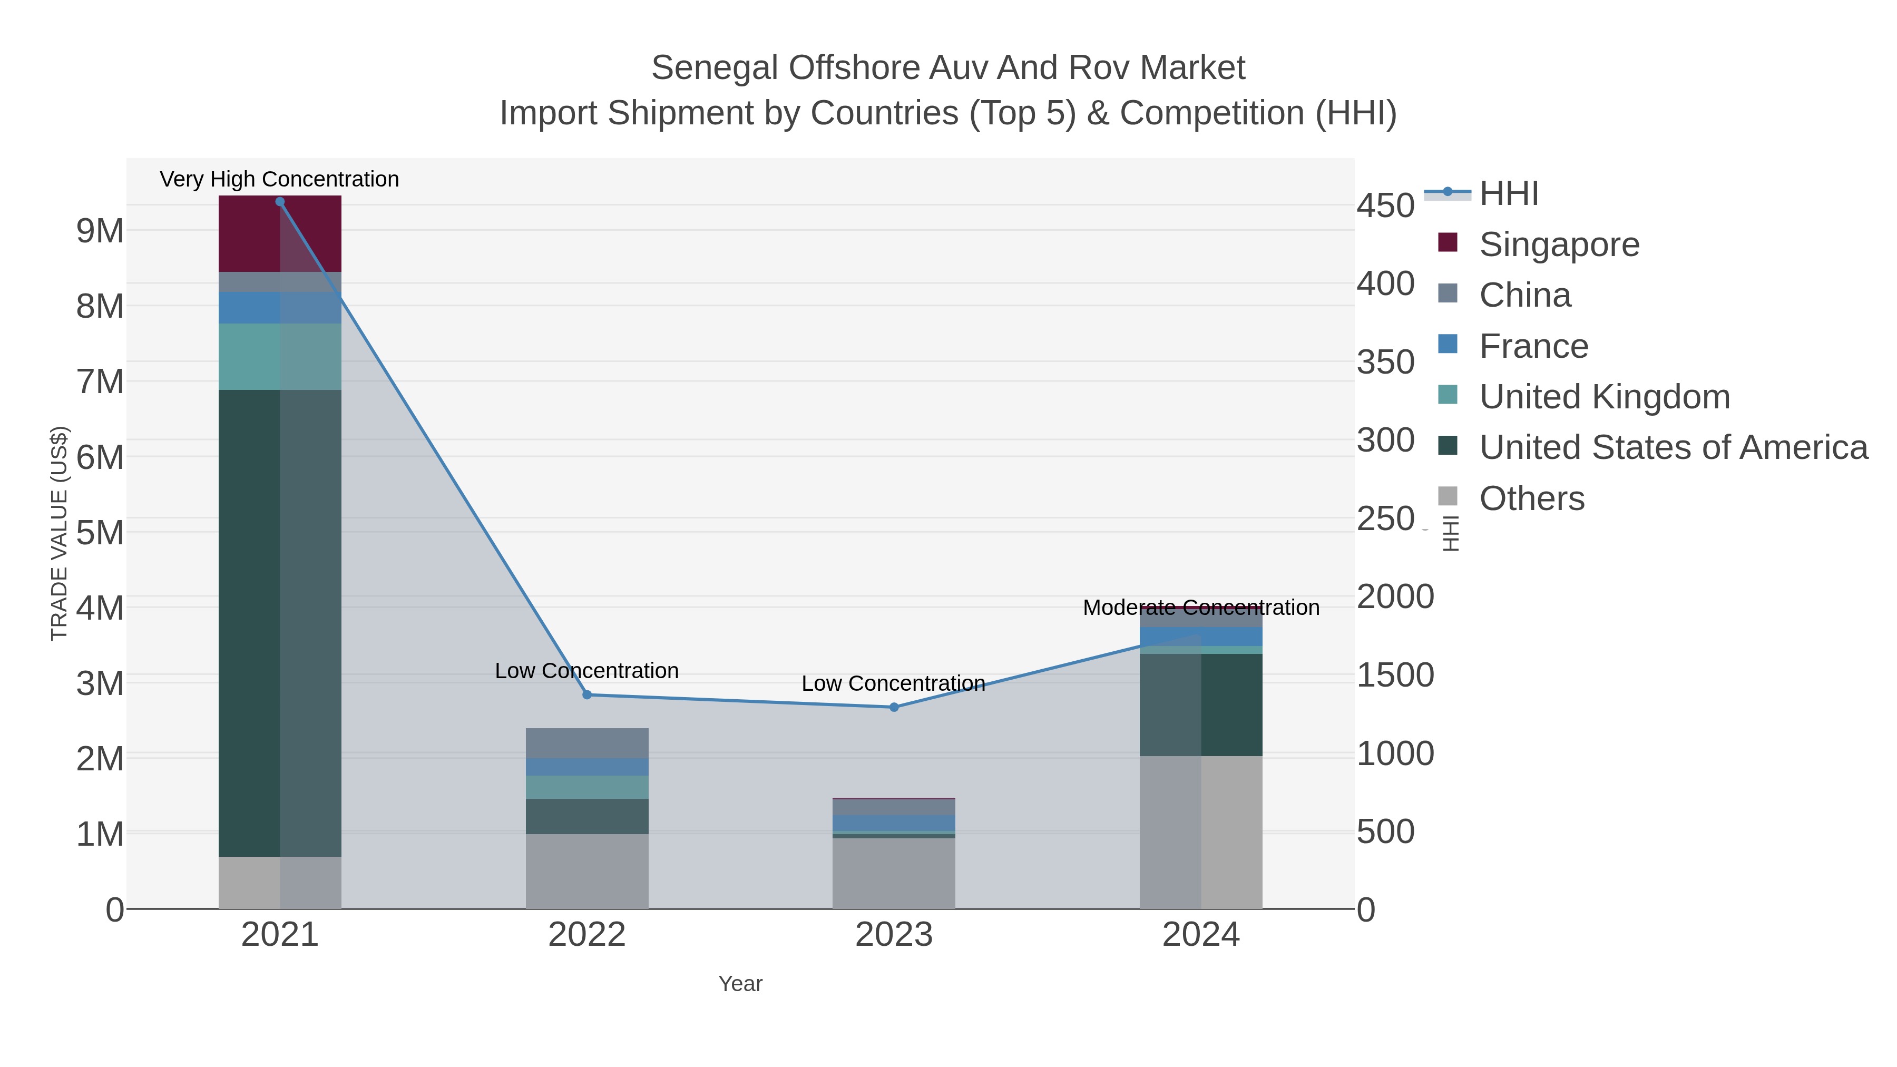
Task: Click the China legend color swatch
Action: tap(1448, 293)
